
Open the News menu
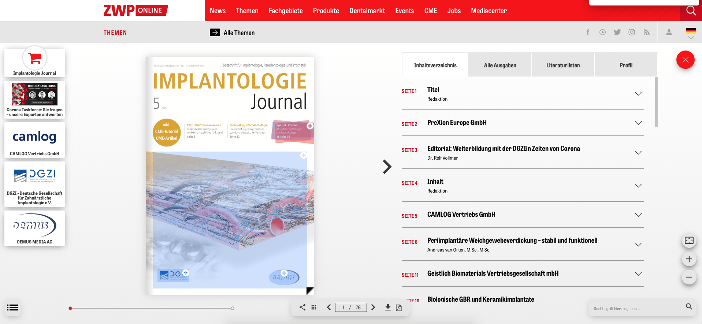coord(218,11)
